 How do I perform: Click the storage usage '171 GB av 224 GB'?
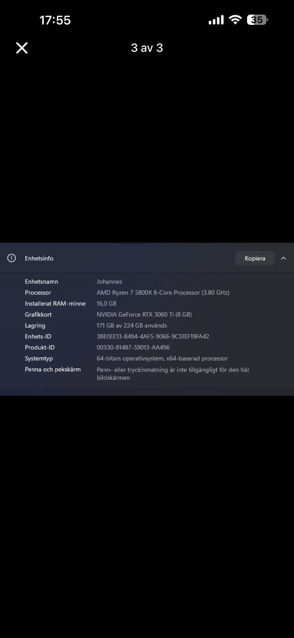132,326
